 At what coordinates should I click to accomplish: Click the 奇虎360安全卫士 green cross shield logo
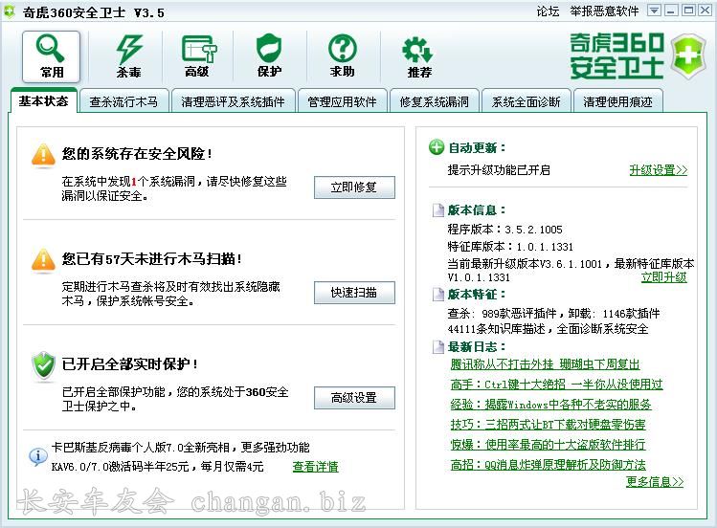coord(688,55)
